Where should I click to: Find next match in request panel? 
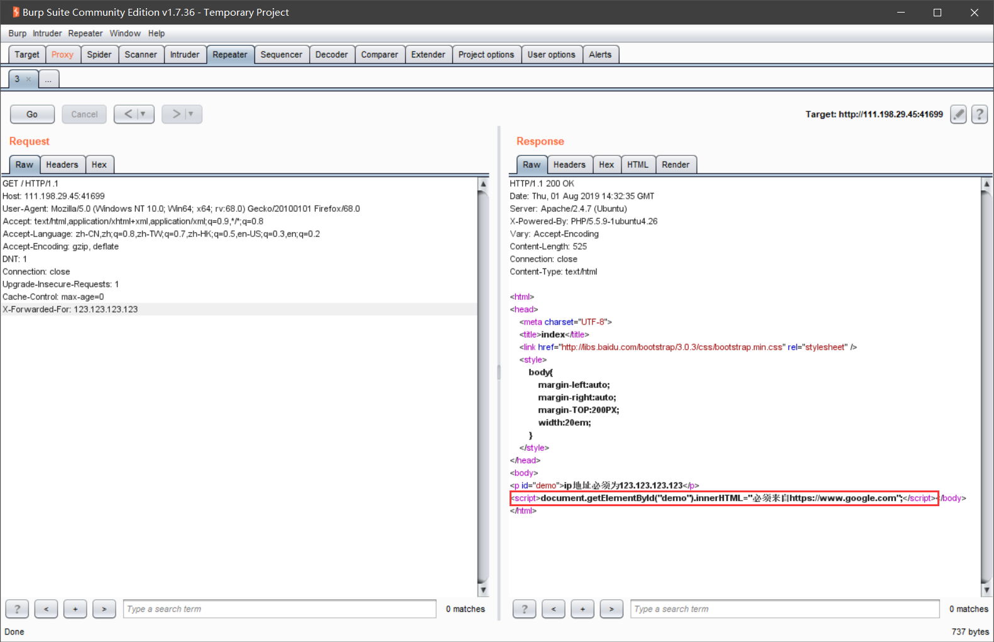104,609
